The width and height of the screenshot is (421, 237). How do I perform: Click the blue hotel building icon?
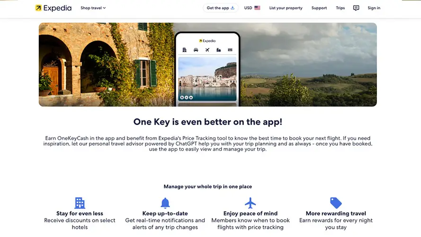[x=80, y=203]
